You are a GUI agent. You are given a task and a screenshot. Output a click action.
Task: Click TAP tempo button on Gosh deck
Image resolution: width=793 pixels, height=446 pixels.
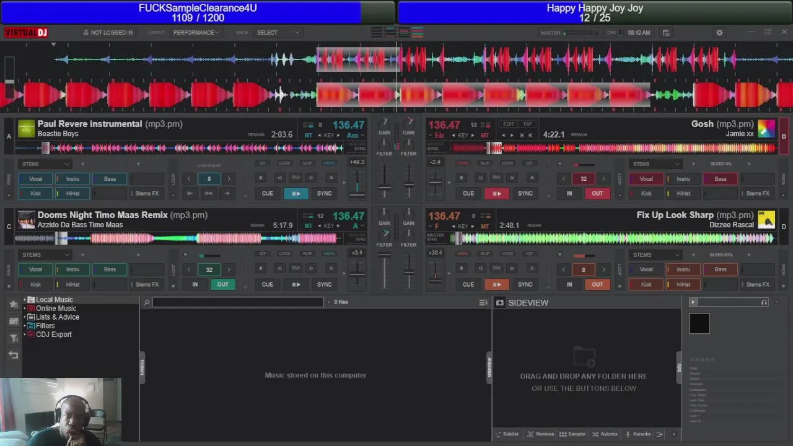tap(527, 124)
